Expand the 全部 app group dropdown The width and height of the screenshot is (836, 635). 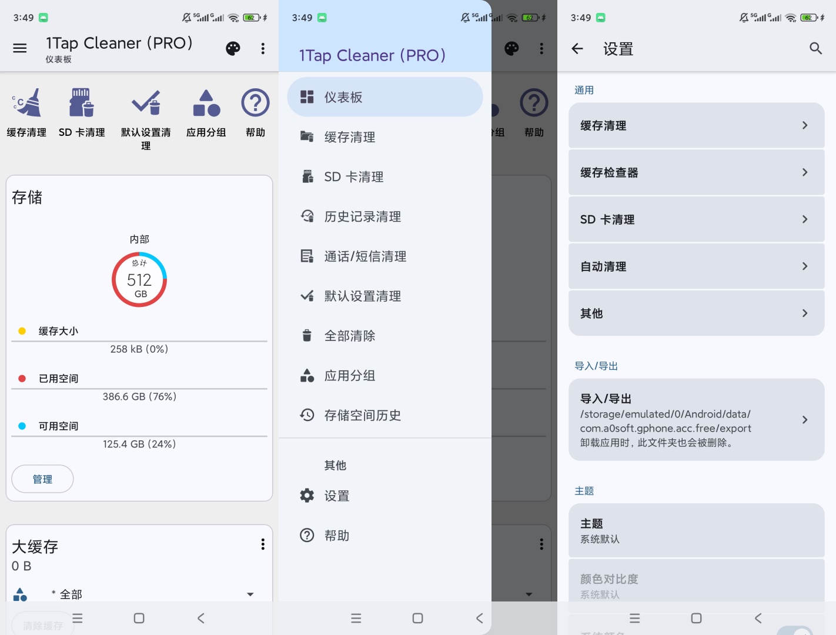click(x=250, y=594)
